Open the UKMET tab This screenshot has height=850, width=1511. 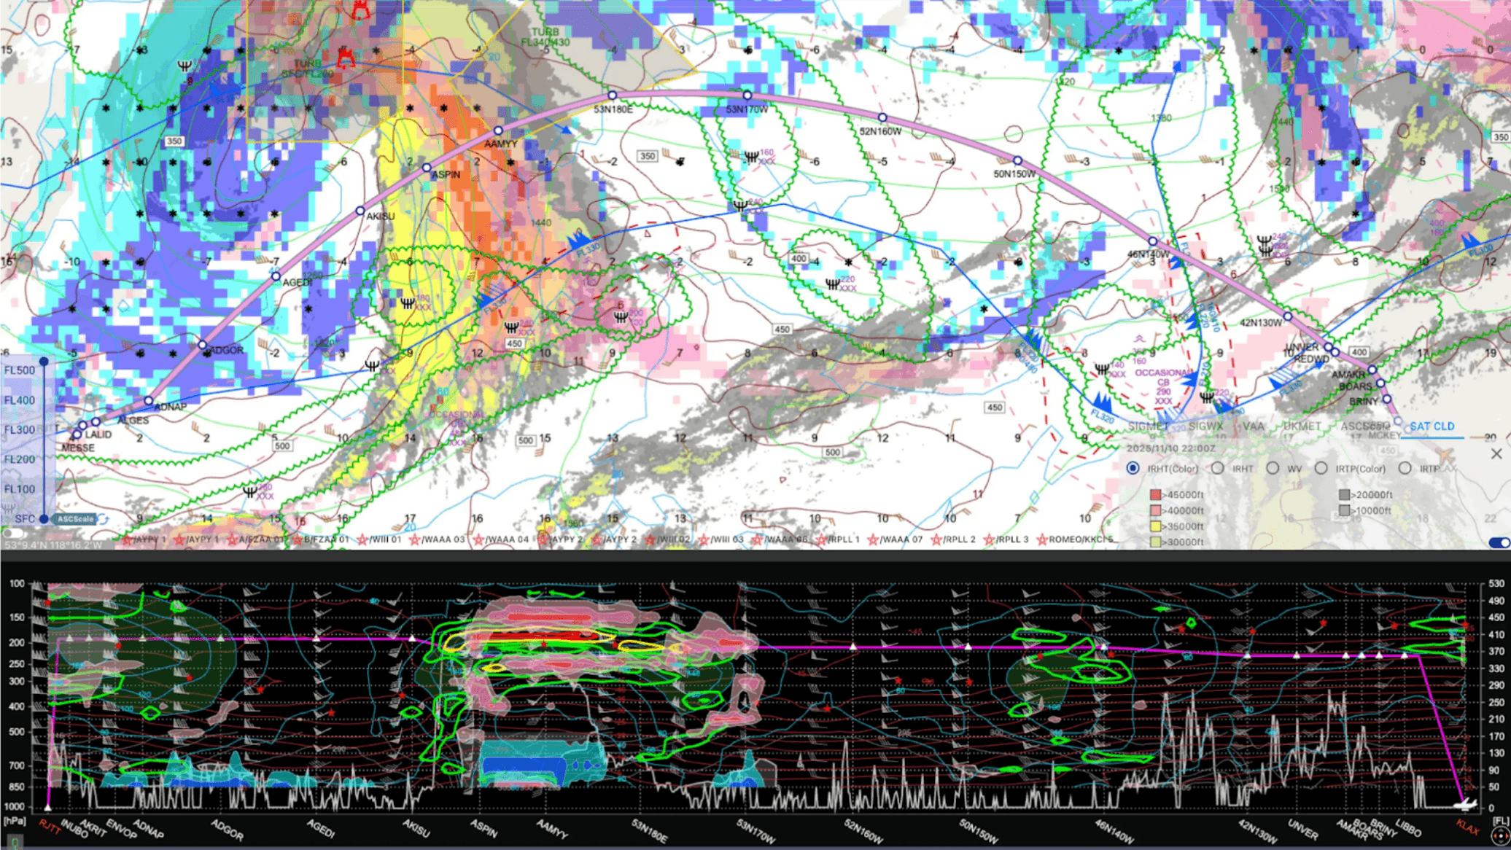pos(1302,426)
